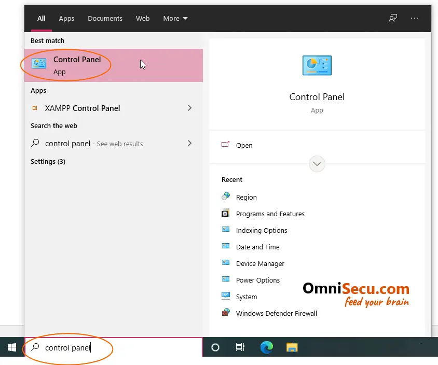The width and height of the screenshot is (438, 365).
Task: Open recent Power Options
Action: click(257, 280)
